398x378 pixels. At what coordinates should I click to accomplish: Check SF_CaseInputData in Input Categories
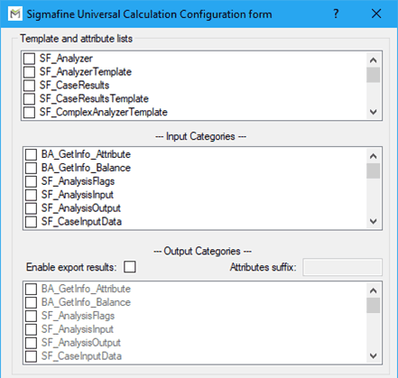[x=31, y=222]
